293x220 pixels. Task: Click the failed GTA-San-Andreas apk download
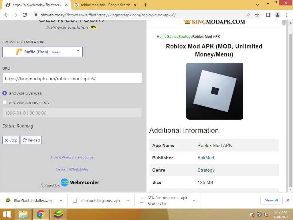(164, 201)
